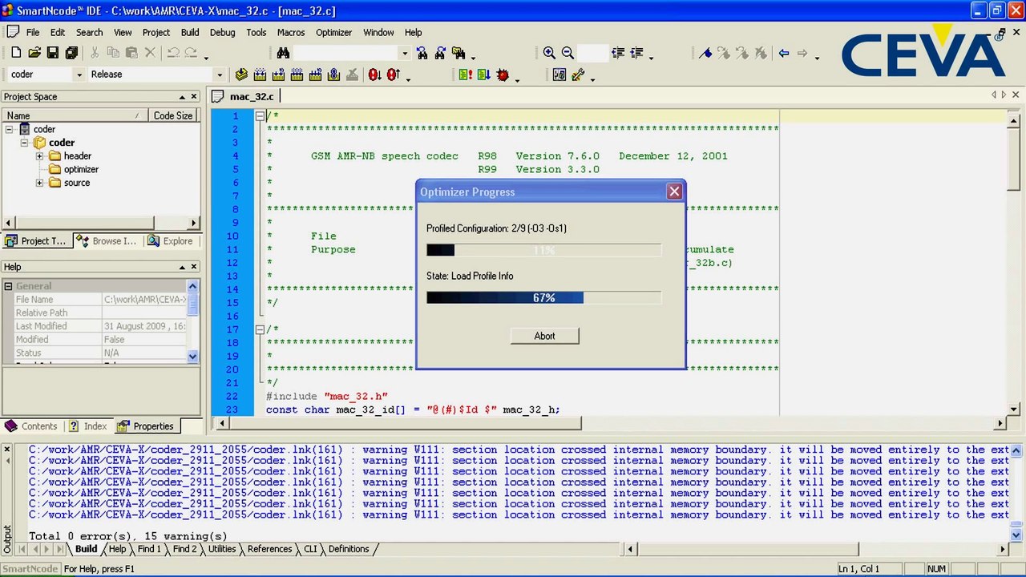Click the Delete X icon
1026x577 pixels.
coord(150,53)
